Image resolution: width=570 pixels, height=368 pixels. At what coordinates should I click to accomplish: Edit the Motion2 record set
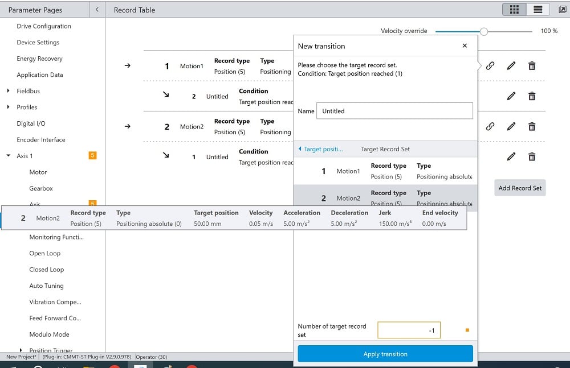[x=511, y=126]
